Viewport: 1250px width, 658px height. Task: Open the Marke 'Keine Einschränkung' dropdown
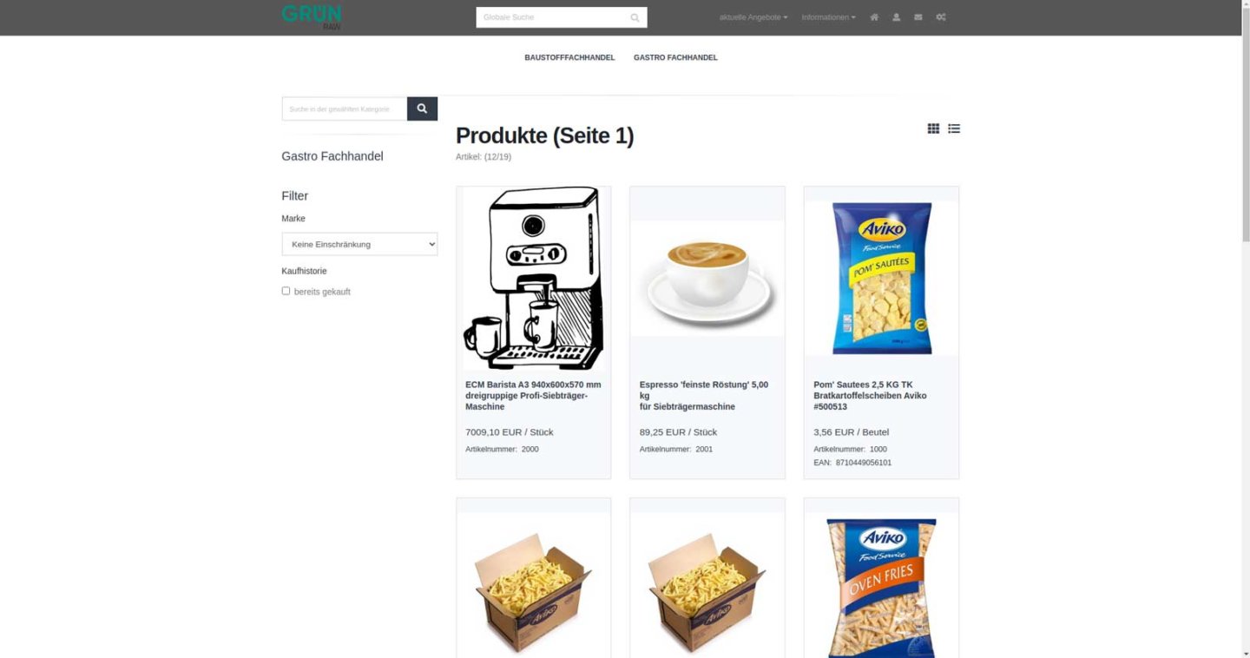point(359,244)
